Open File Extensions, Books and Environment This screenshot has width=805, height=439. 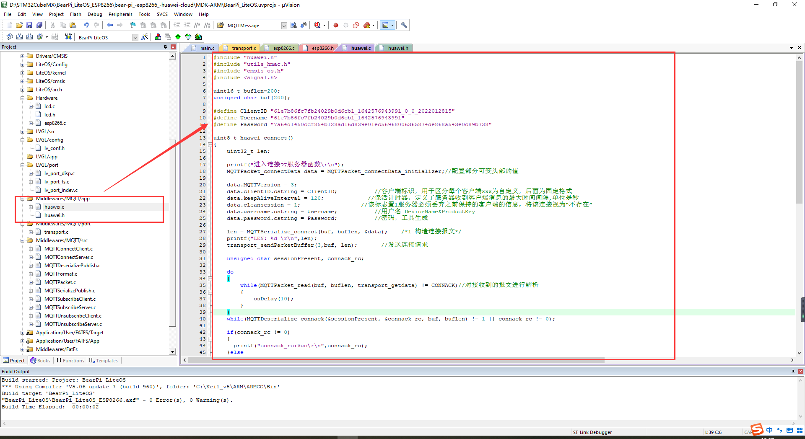pyautogui.click(x=158, y=37)
